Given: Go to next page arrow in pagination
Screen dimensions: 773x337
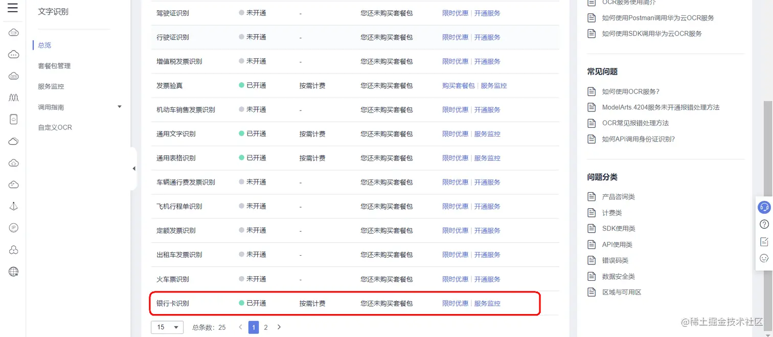Looking at the screenshot, I should (x=279, y=327).
